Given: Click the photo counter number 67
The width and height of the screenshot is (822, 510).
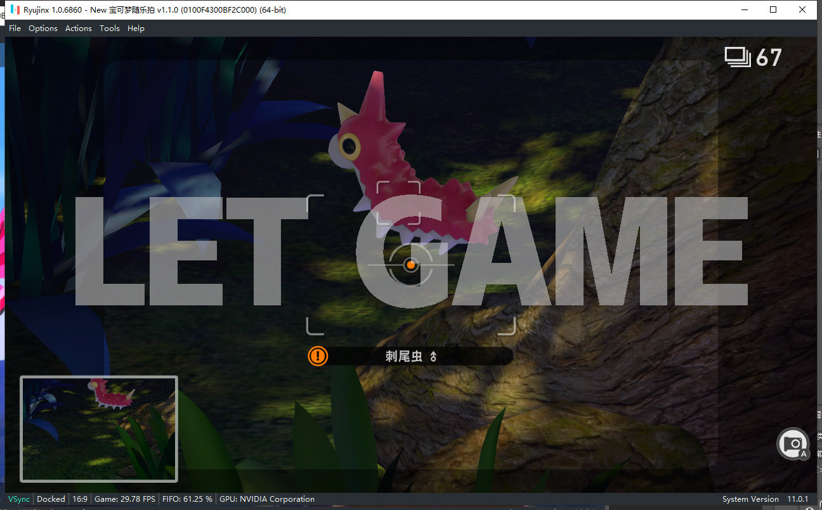Looking at the screenshot, I should coord(769,58).
